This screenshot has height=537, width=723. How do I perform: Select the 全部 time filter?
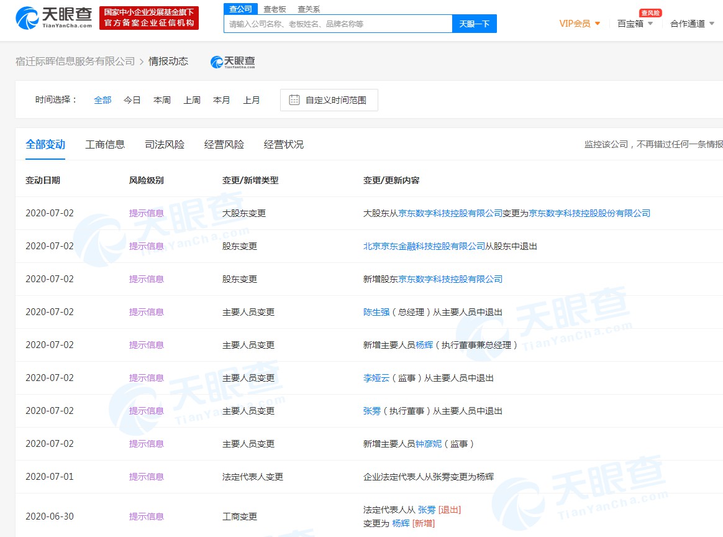[102, 100]
